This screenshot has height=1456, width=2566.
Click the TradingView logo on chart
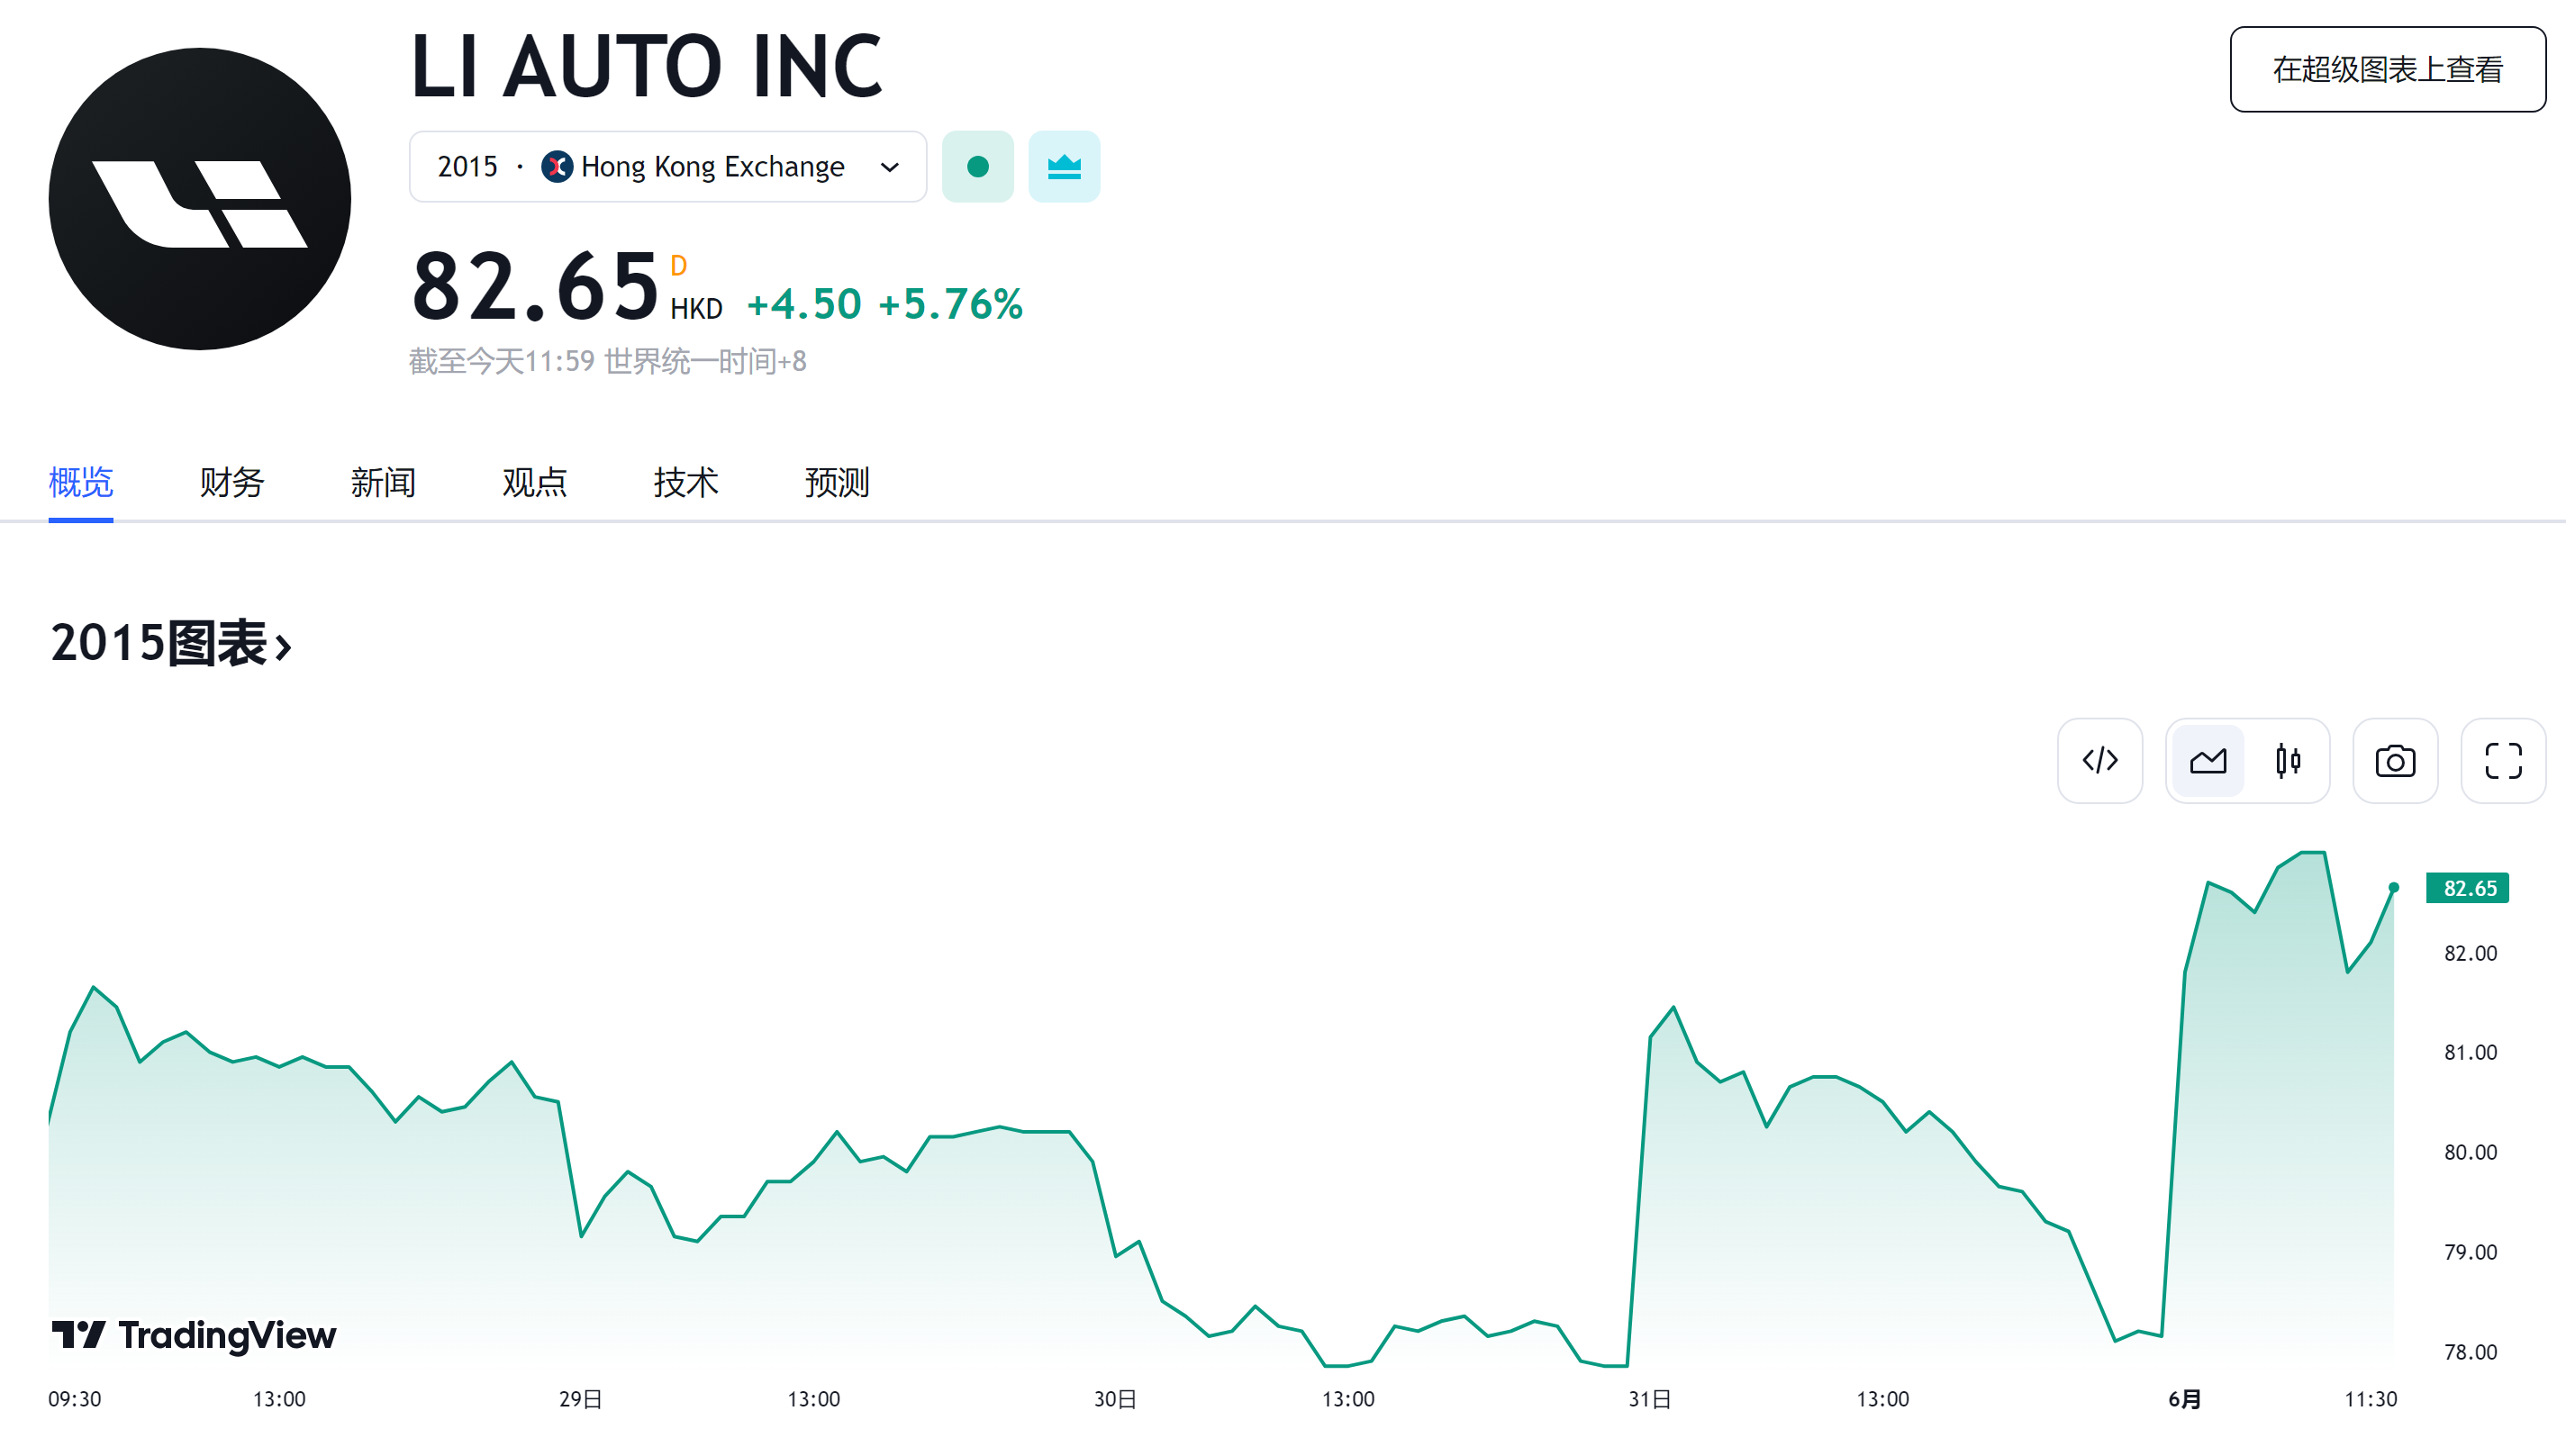[194, 1335]
